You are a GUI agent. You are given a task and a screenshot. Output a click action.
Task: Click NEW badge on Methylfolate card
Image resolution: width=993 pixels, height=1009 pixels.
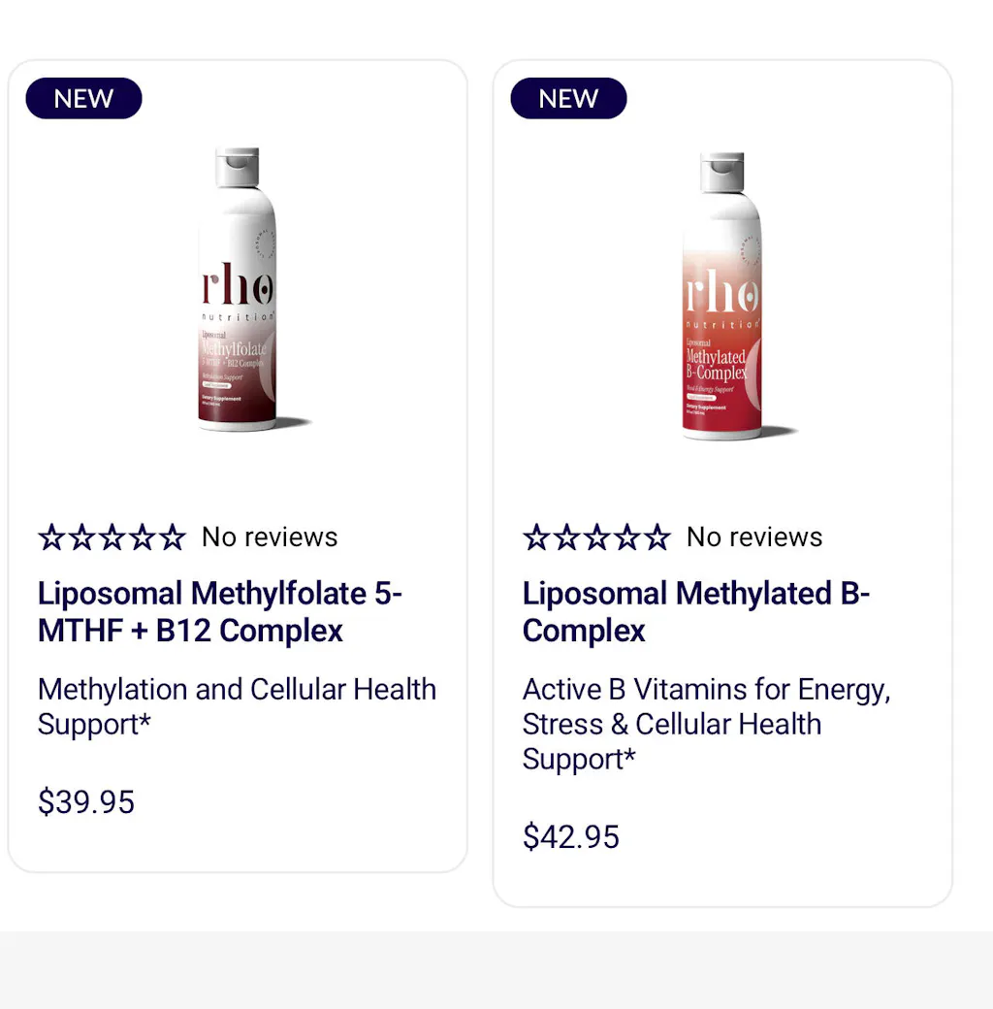(83, 99)
